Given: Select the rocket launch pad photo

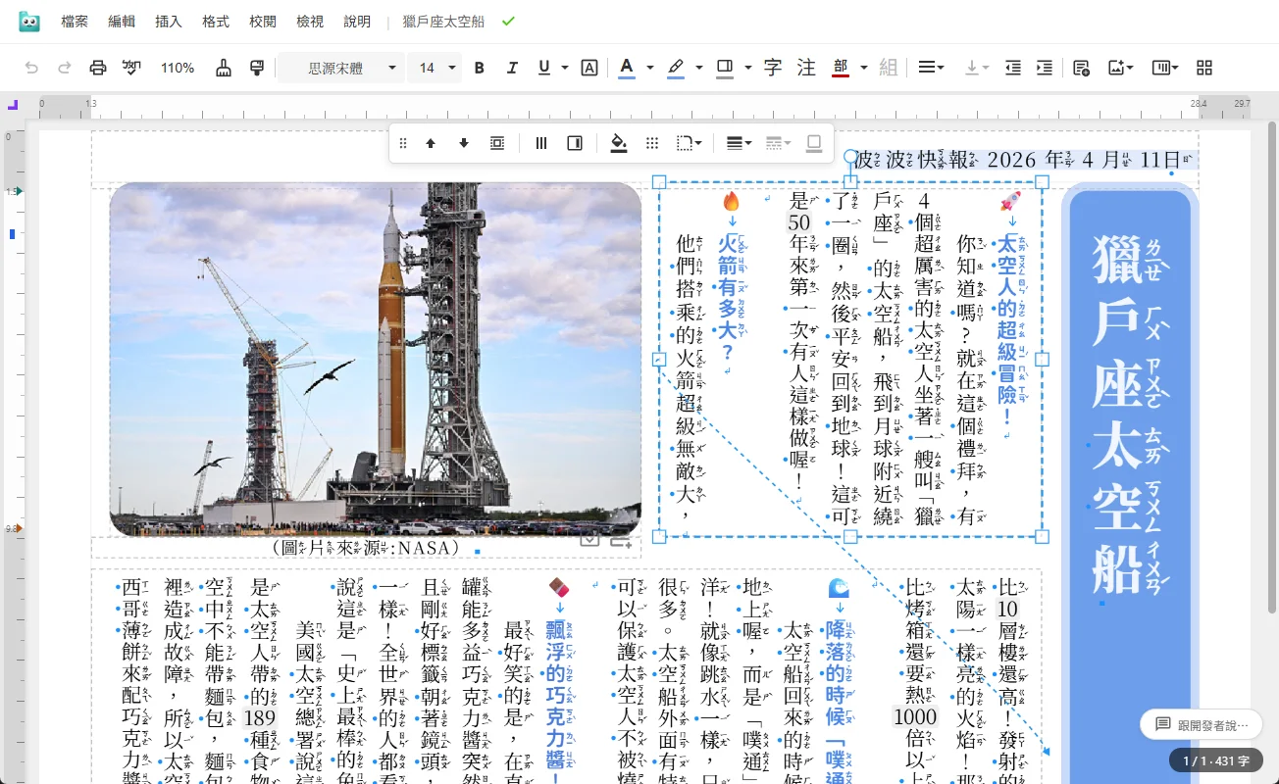Looking at the screenshot, I should 376,359.
